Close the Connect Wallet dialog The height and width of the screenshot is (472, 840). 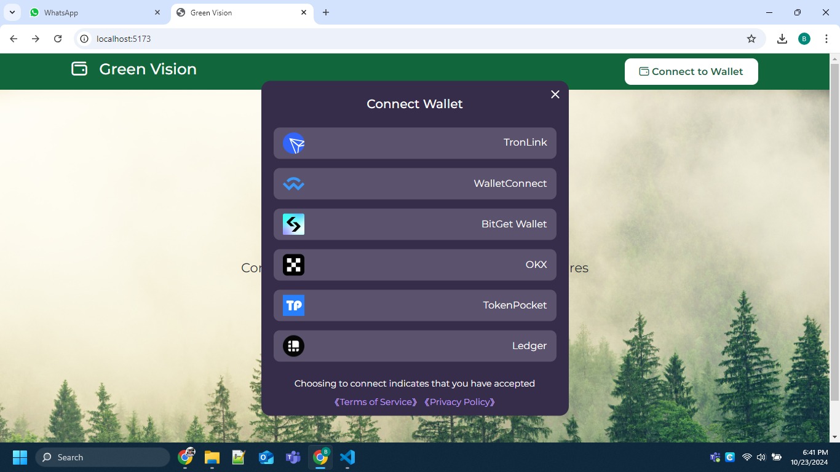[x=555, y=95]
